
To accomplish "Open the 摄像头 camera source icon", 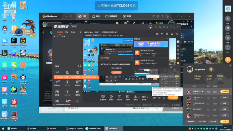I will click(111, 98).
